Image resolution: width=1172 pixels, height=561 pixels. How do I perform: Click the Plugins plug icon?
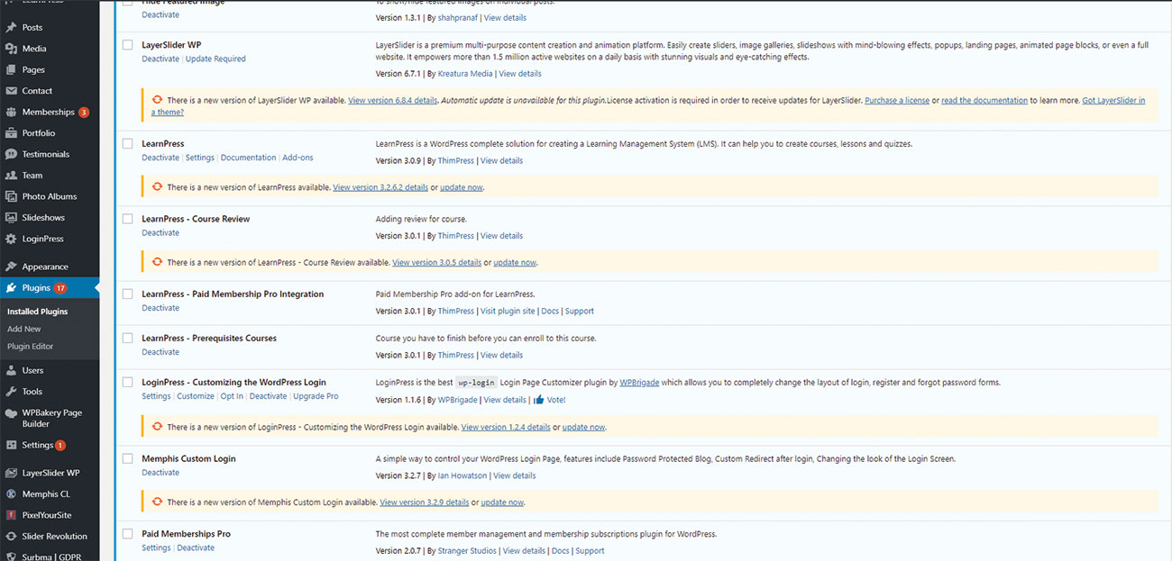[x=11, y=288]
